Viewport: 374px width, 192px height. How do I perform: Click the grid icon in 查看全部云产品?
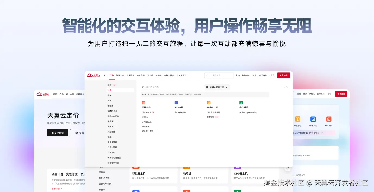tap(207, 87)
